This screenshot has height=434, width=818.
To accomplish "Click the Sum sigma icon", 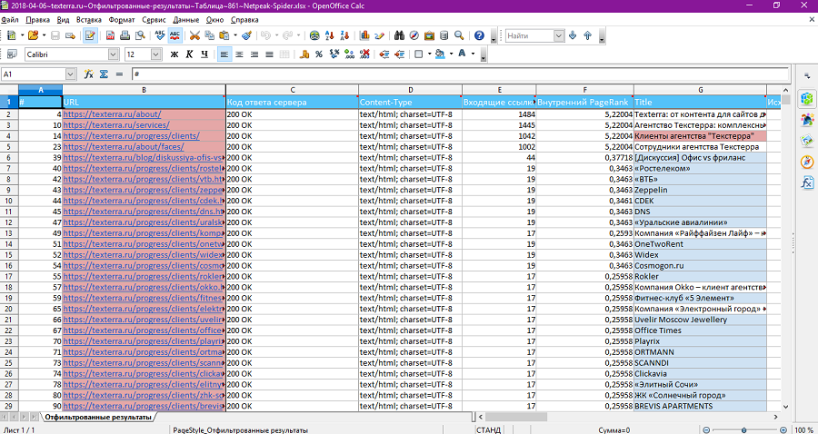I will pyautogui.click(x=104, y=74).
